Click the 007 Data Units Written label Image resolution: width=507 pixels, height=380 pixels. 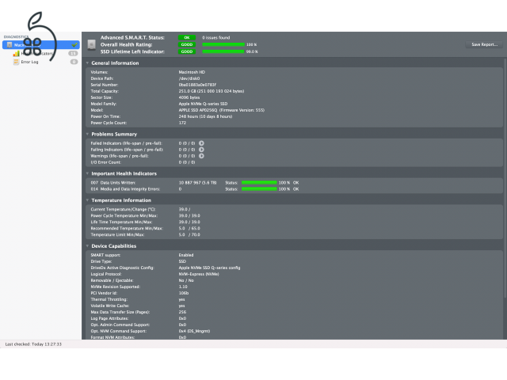[112, 183]
